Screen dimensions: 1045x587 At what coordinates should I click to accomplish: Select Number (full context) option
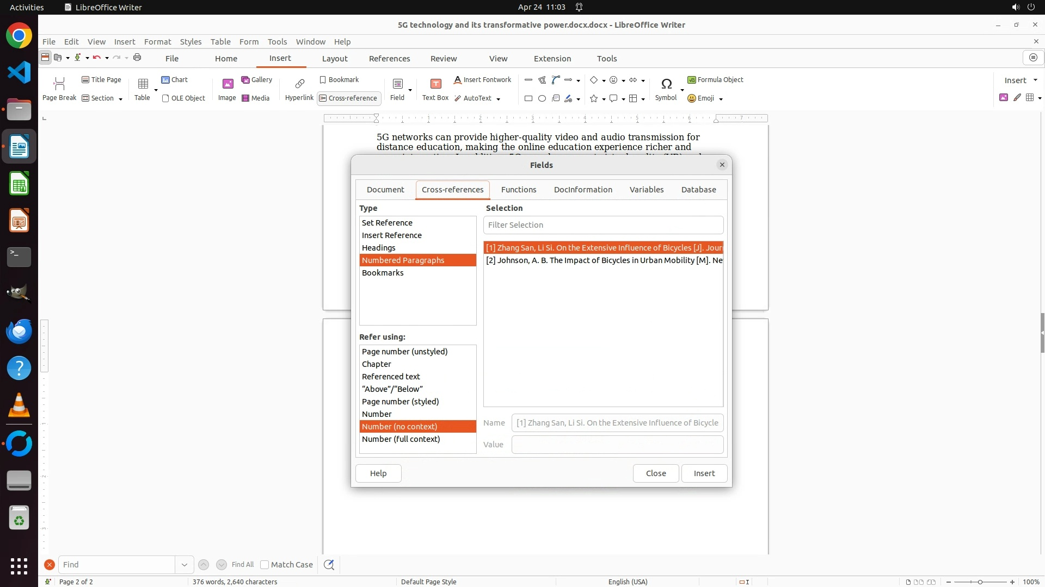coord(401,439)
